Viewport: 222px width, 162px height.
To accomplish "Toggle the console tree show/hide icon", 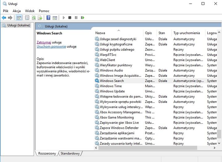I will coord(19,18).
